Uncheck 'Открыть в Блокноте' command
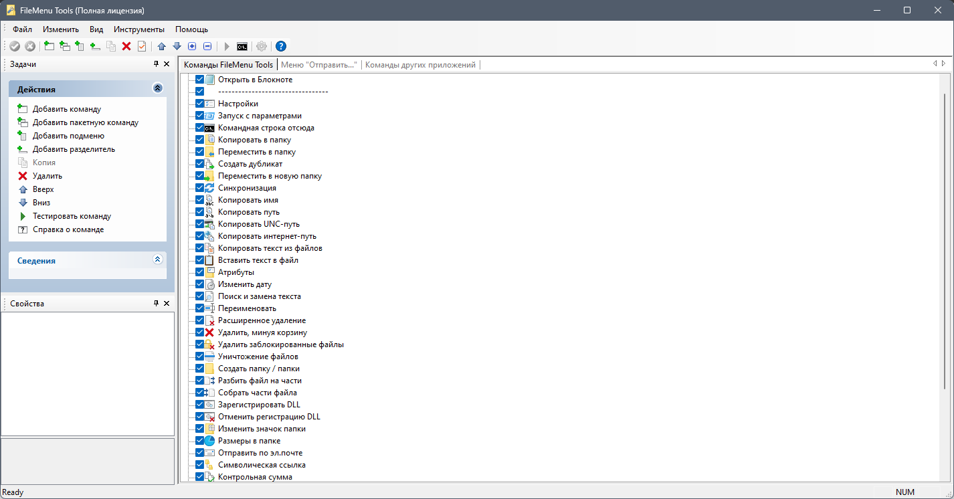 (199, 79)
